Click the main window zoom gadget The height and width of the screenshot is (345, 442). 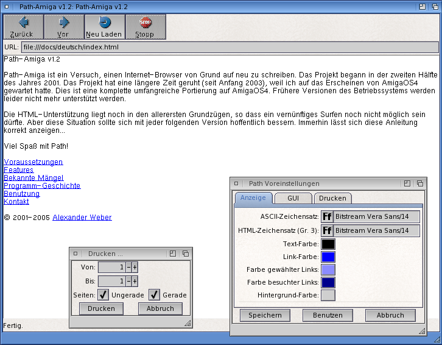point(423,7)
